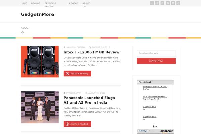
Task: Click Continue Reading for the Panasonic article
Action: [77, 124]
